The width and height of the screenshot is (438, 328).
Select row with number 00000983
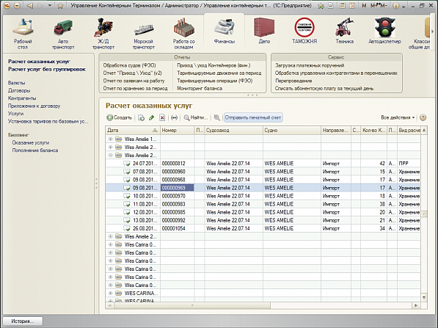click(263, 204)
